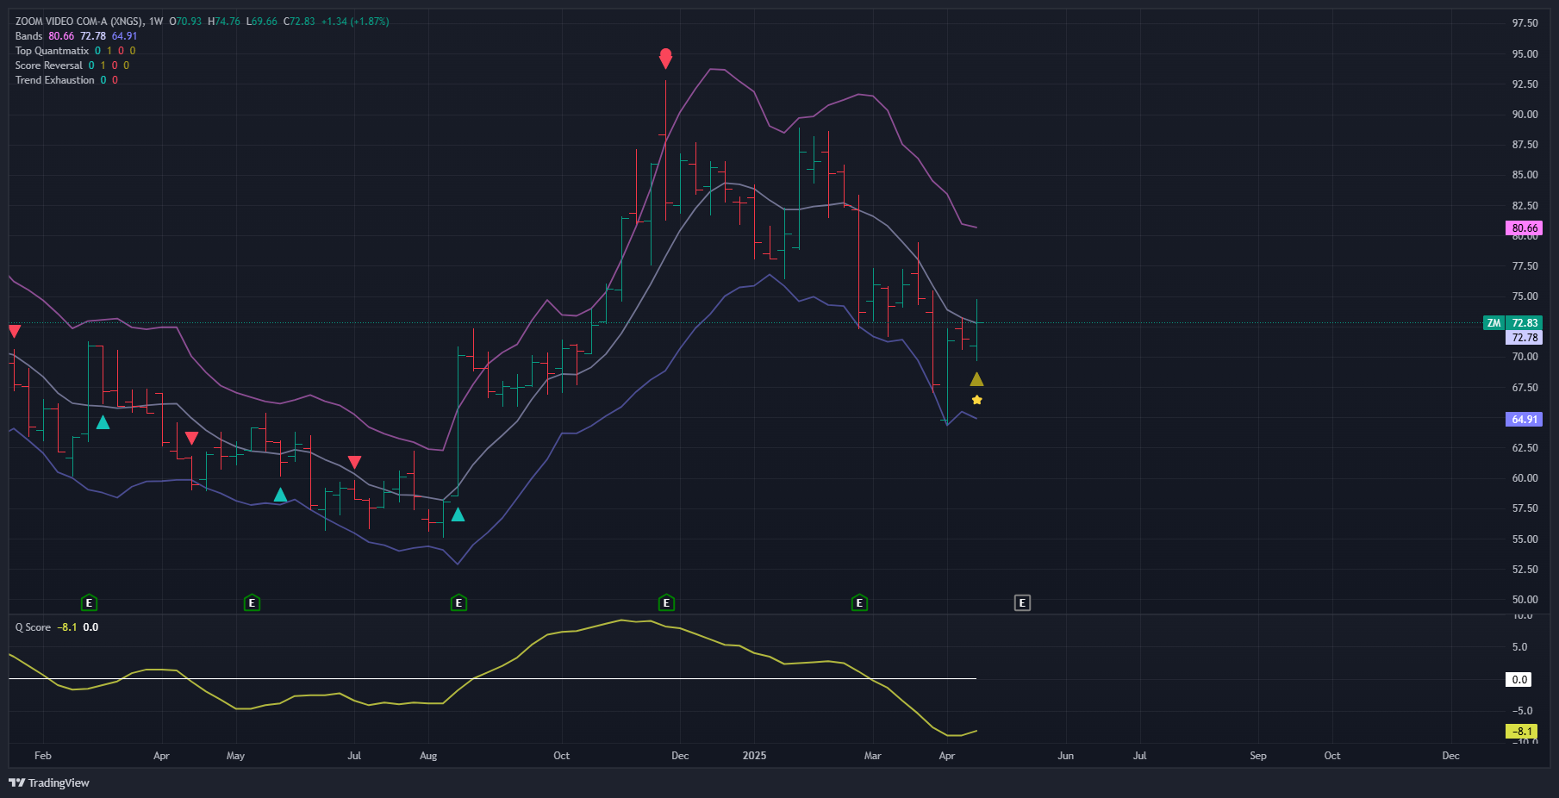Click the 1W interval text in title
Screen dimensions: 1559x798
(156, 22)
